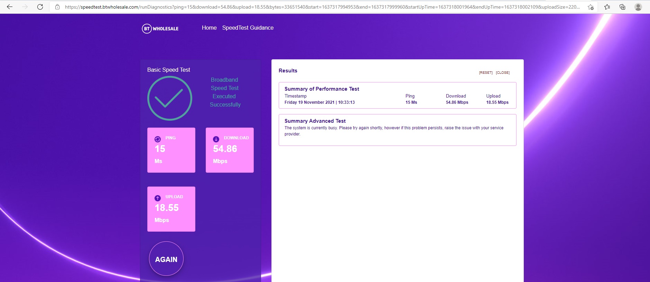Click the [RESET] link in Results

point(485,73)
